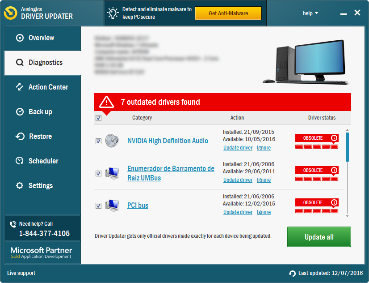Click the Action column header

[237, 118]
